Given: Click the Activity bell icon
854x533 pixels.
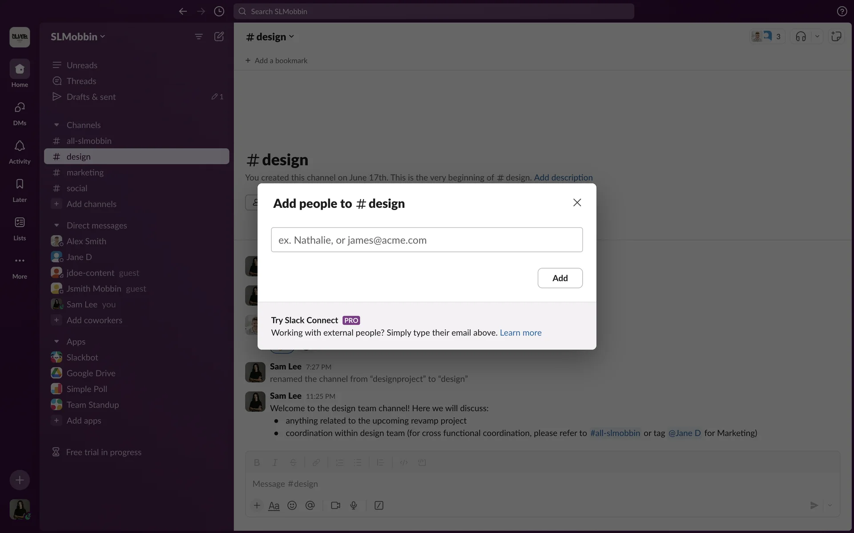Looking at the screenshot, I should pos(20,146).
